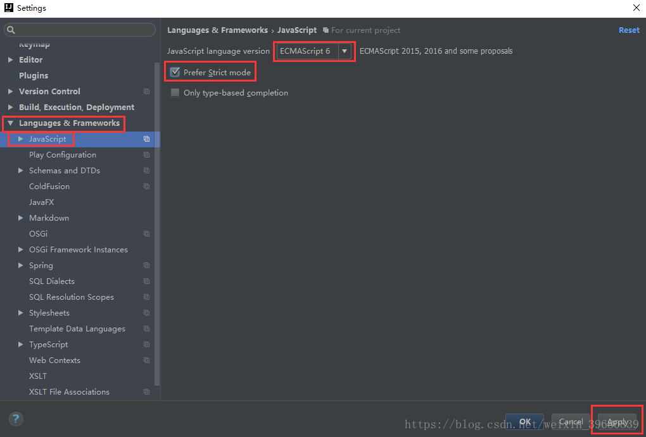Select SQL Dialects in the tree
This screenshot has width=646, height=437.
point(52,281)
